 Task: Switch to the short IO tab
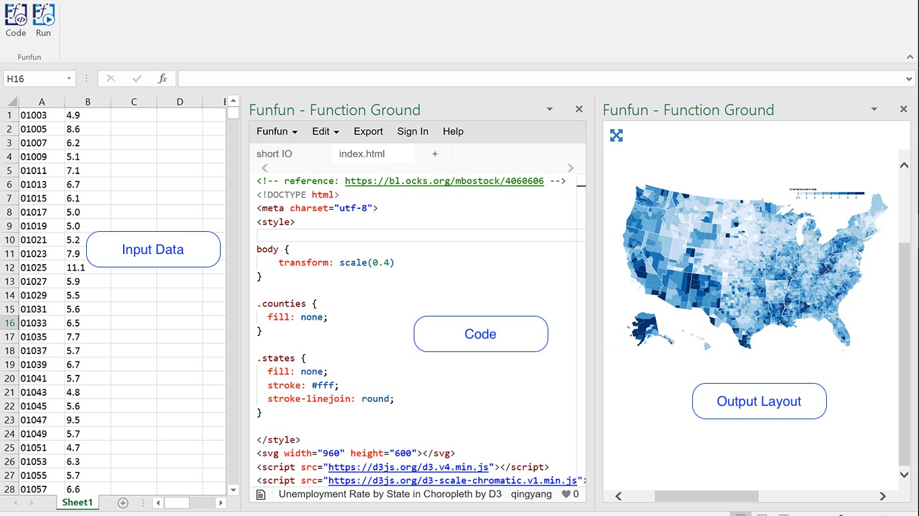pyautogui.click(x=274, y=154)
